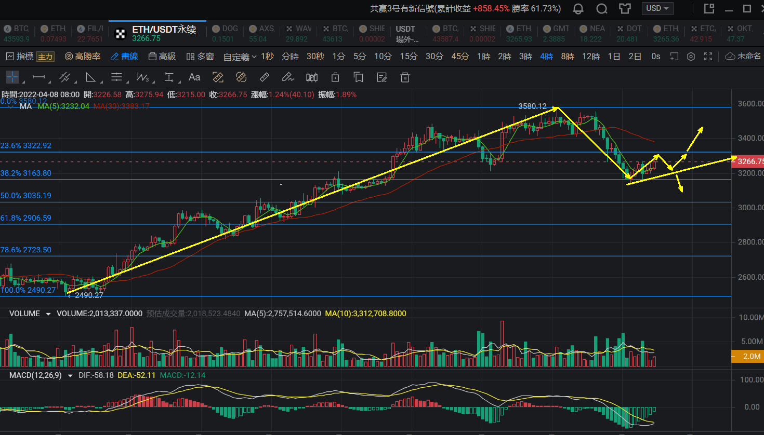Click the 3266.75 current price label
This screenshot has width=764, height=435.
click(748, 161)
